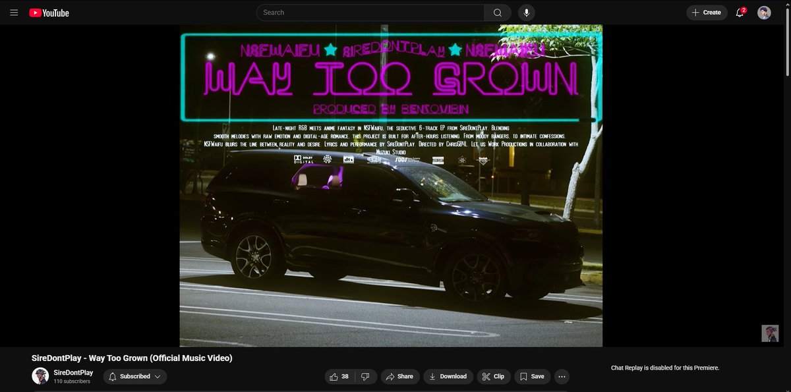Dislike the video with thumbs down
Screen dimensions: 791x392
pos(366,376)
